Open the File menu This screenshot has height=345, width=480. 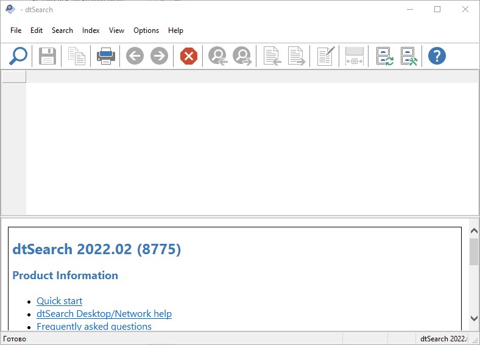pyautogui.click(x=16, y=30)
